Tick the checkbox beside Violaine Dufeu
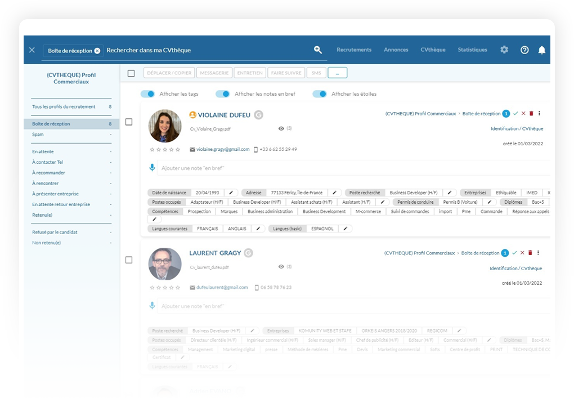This screenshot has height=398, width=574. click(129, 122)
